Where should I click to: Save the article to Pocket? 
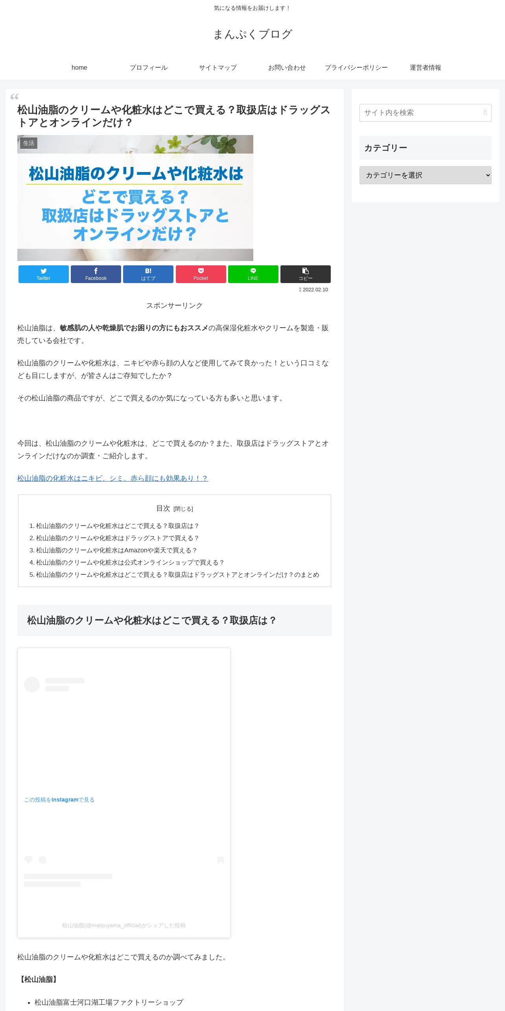pos(201,274)
